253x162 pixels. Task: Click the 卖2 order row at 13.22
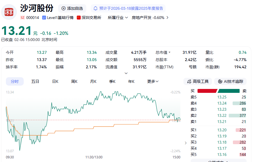click(x=218, y=115)
